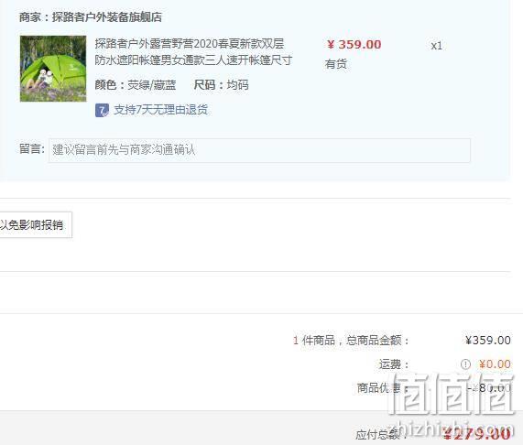Click the 运费 label
This screenshot has height=445, width=523.
(x=394, y=364)
